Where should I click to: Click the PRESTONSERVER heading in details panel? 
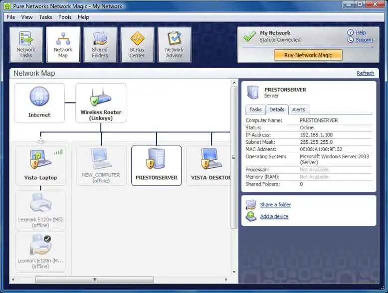pos(285,90)
